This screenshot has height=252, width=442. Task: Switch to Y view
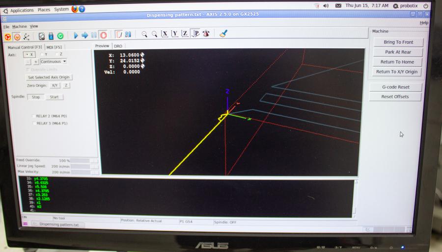pyautogui.click(x=175, y=34)
